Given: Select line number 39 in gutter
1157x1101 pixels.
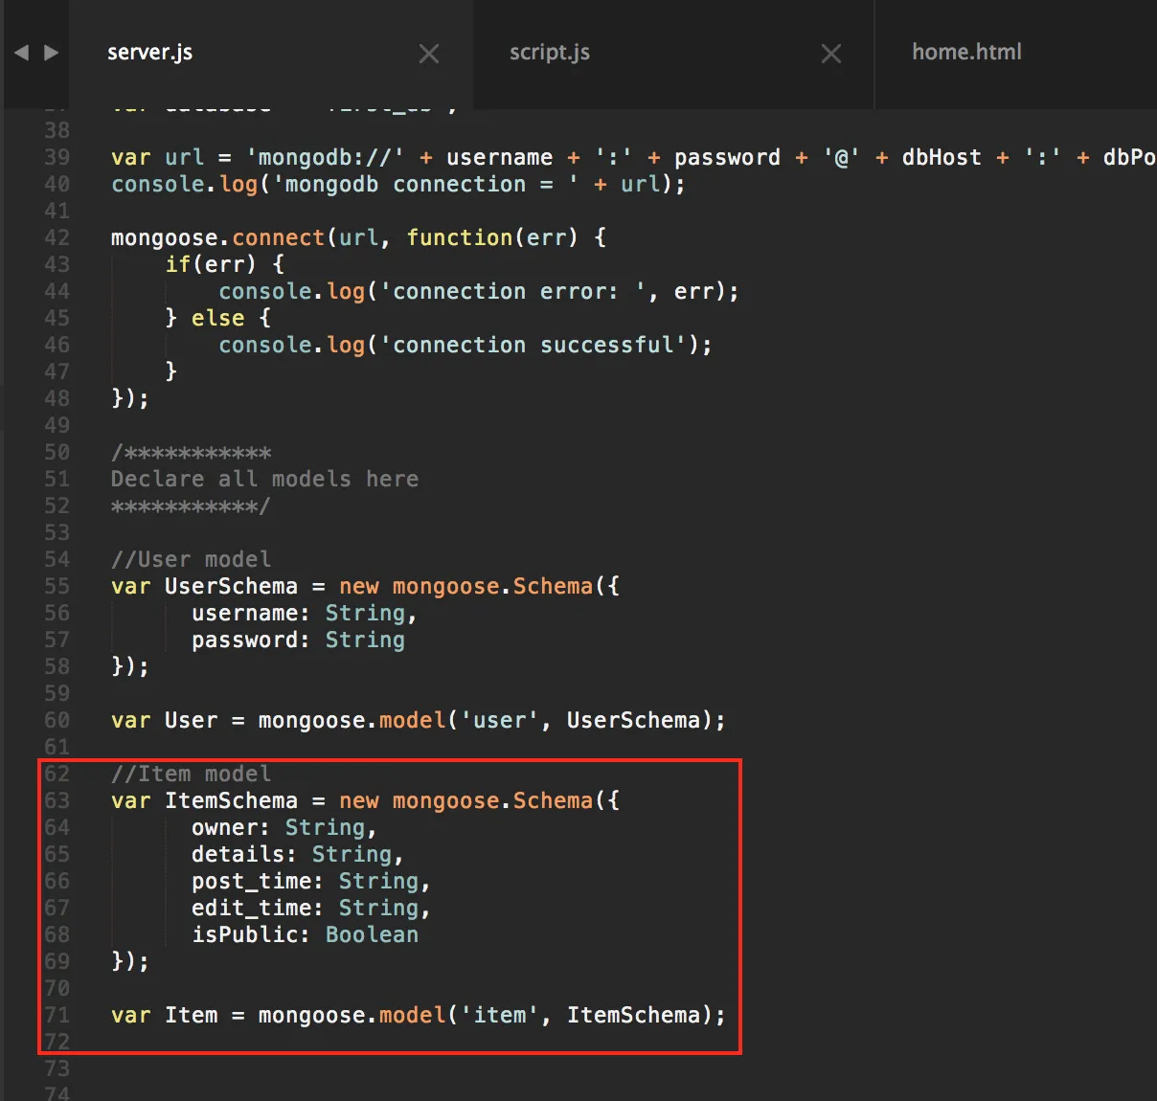Looking at the screenshot, I should tap(57, 157).
